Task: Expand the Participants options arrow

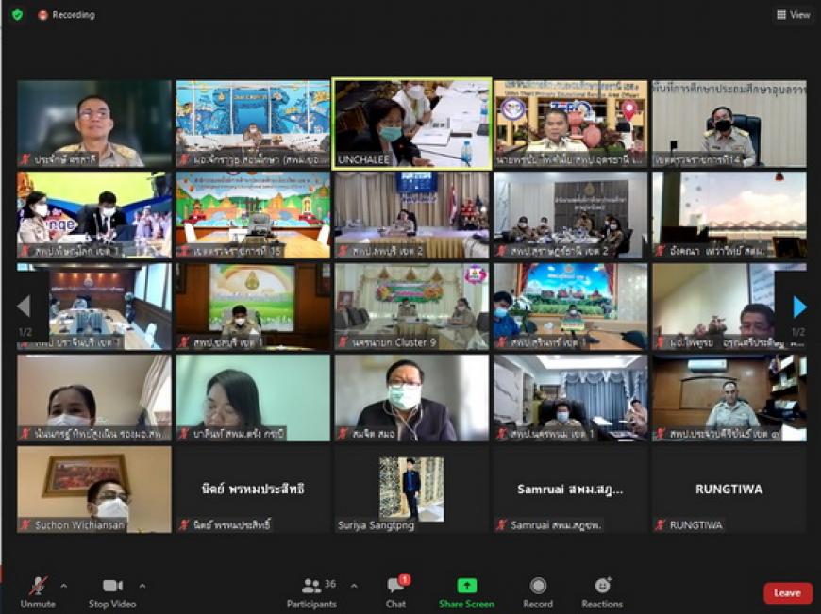Action: point(354,586)
